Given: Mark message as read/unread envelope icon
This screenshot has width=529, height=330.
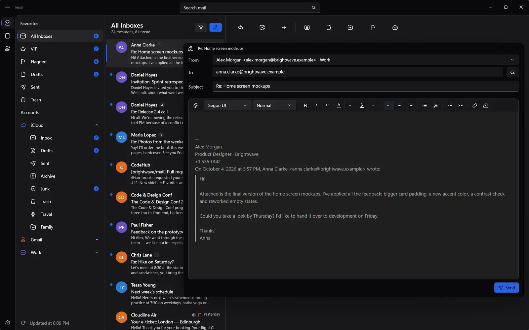Looking at the screenshot, I should 395,27.
